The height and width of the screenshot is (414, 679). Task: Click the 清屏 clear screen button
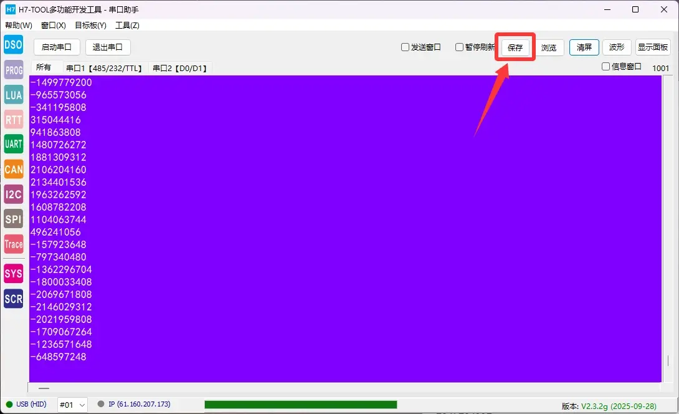[x=584, y=47]
